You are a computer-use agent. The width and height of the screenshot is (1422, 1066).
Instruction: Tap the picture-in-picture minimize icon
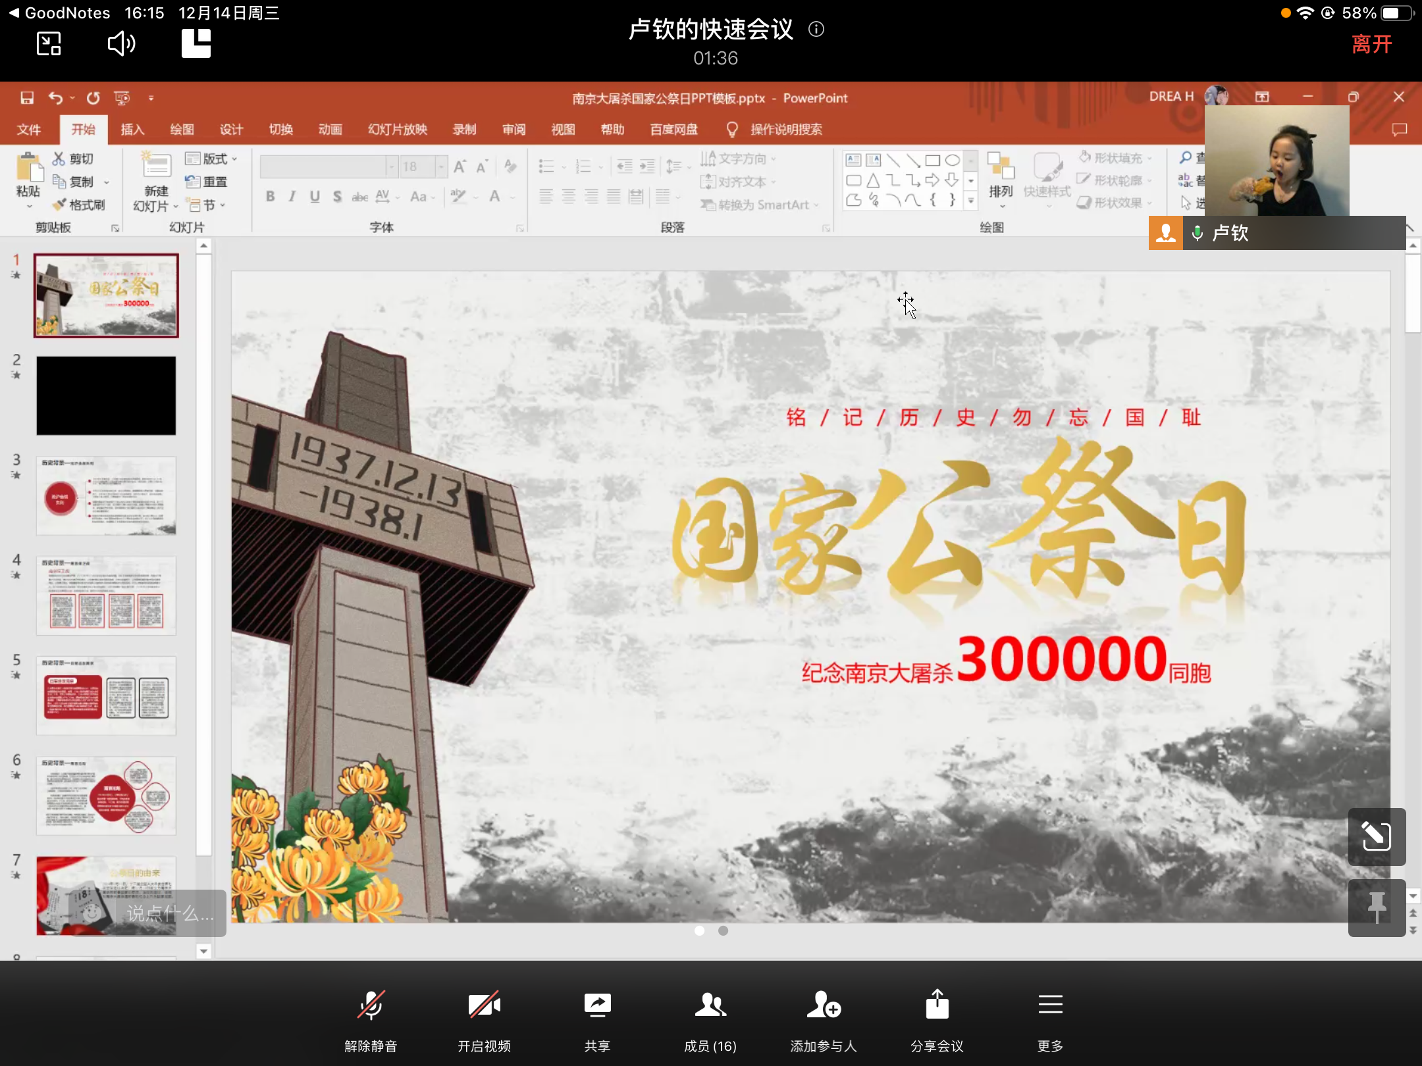click(x=49, y=44)
